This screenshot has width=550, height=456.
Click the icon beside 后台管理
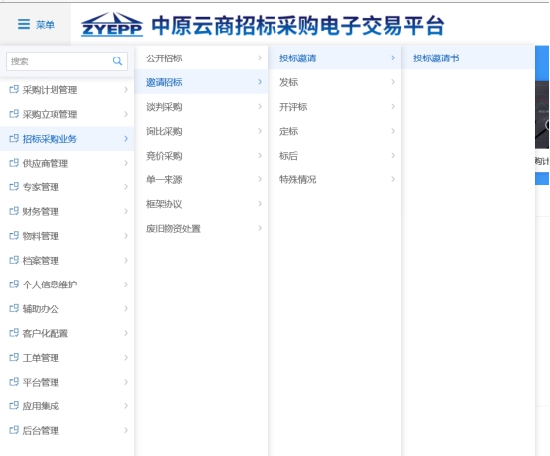(x=14, y=430)
